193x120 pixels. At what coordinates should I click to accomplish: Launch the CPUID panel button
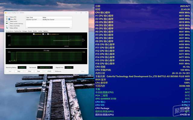(49, 71)
